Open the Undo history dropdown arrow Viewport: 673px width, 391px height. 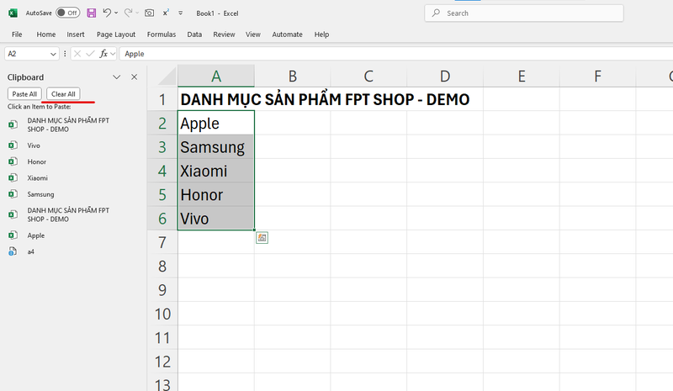coord(116,13)
